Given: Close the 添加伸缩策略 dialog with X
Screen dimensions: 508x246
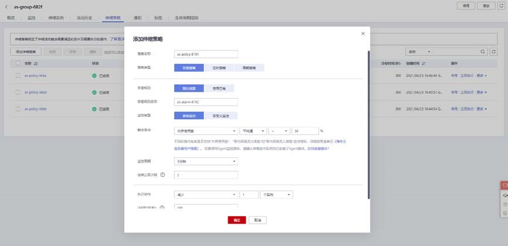Looking at the screenshot, I should [x=363, y=33].
